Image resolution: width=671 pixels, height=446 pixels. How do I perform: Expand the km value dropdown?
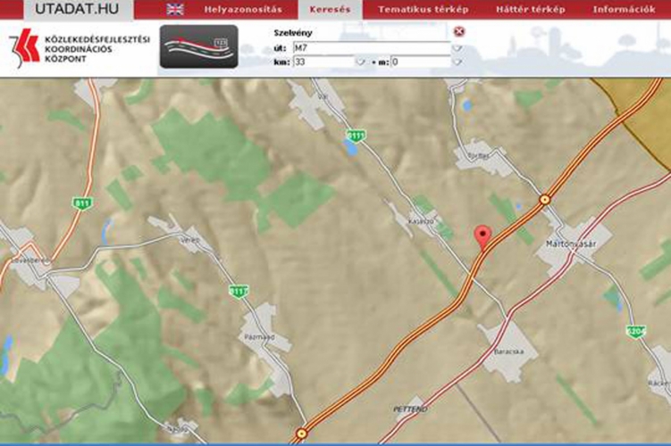tap(360, 62)
